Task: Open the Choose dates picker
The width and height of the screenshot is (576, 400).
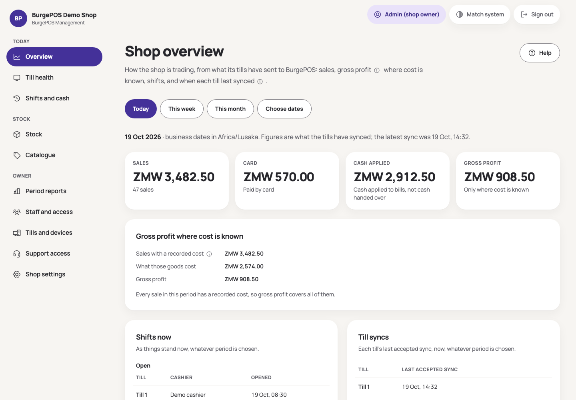Action: [x=284, y=109]
